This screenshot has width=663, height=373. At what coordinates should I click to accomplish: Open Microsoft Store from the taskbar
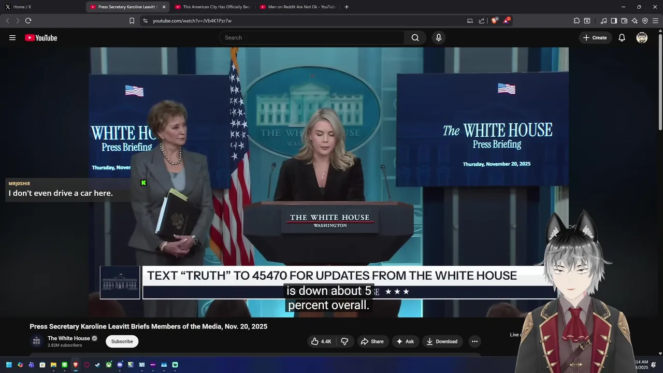click(x=42, y=365)
